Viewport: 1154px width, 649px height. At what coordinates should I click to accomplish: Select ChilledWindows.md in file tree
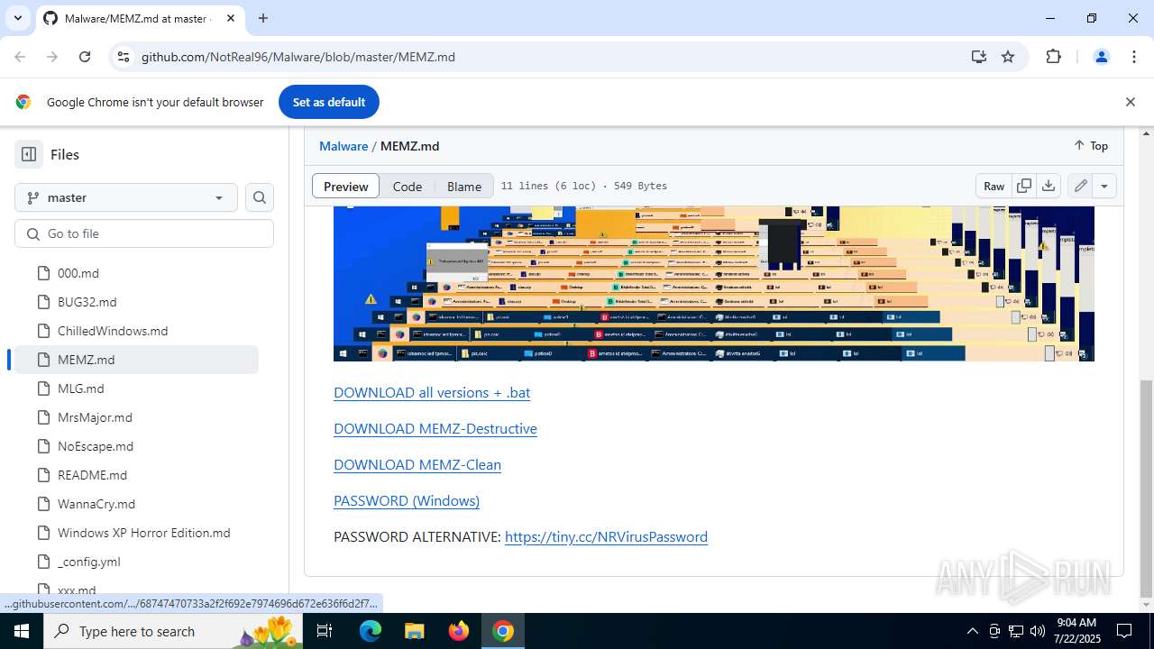coord(137,331)
